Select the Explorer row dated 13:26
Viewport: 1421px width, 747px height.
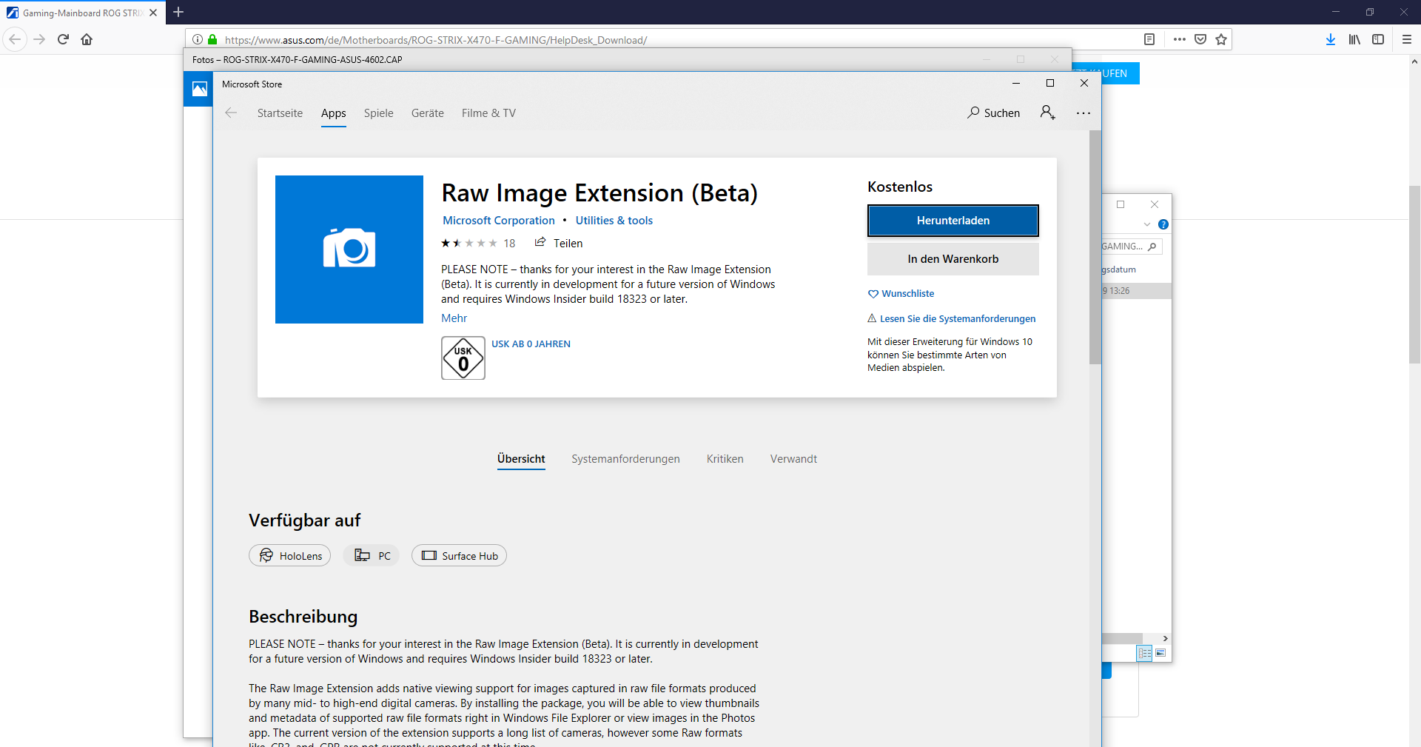coord(1136,291)
